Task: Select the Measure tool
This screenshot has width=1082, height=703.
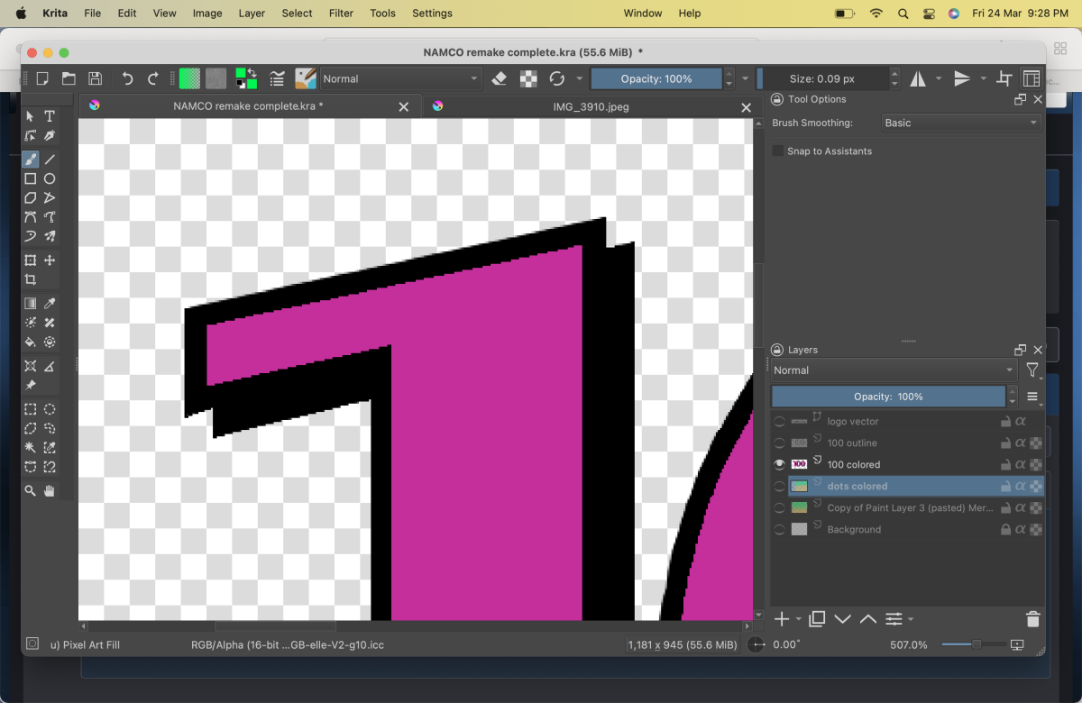Action: (50, 366)
